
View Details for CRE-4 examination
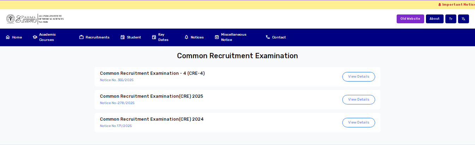pos(359,77)
